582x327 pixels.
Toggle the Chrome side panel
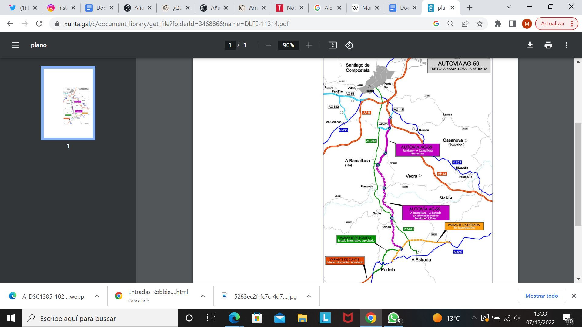click(512, 24)
